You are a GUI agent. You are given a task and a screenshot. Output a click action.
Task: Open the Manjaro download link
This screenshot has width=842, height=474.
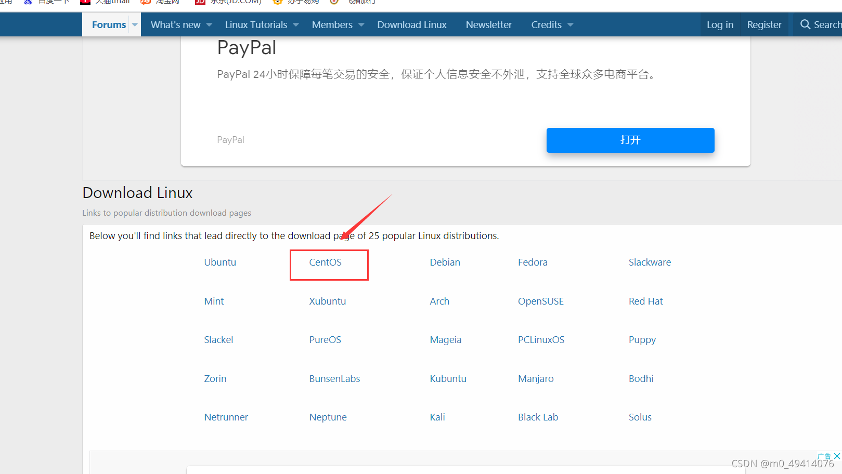pyautogui.click(x=536, y=379)
